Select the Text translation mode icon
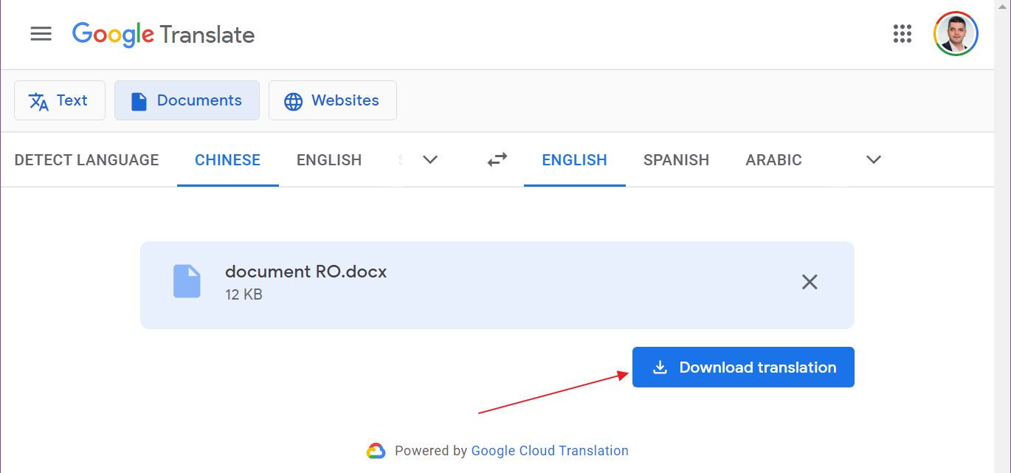 pos(38,100)
